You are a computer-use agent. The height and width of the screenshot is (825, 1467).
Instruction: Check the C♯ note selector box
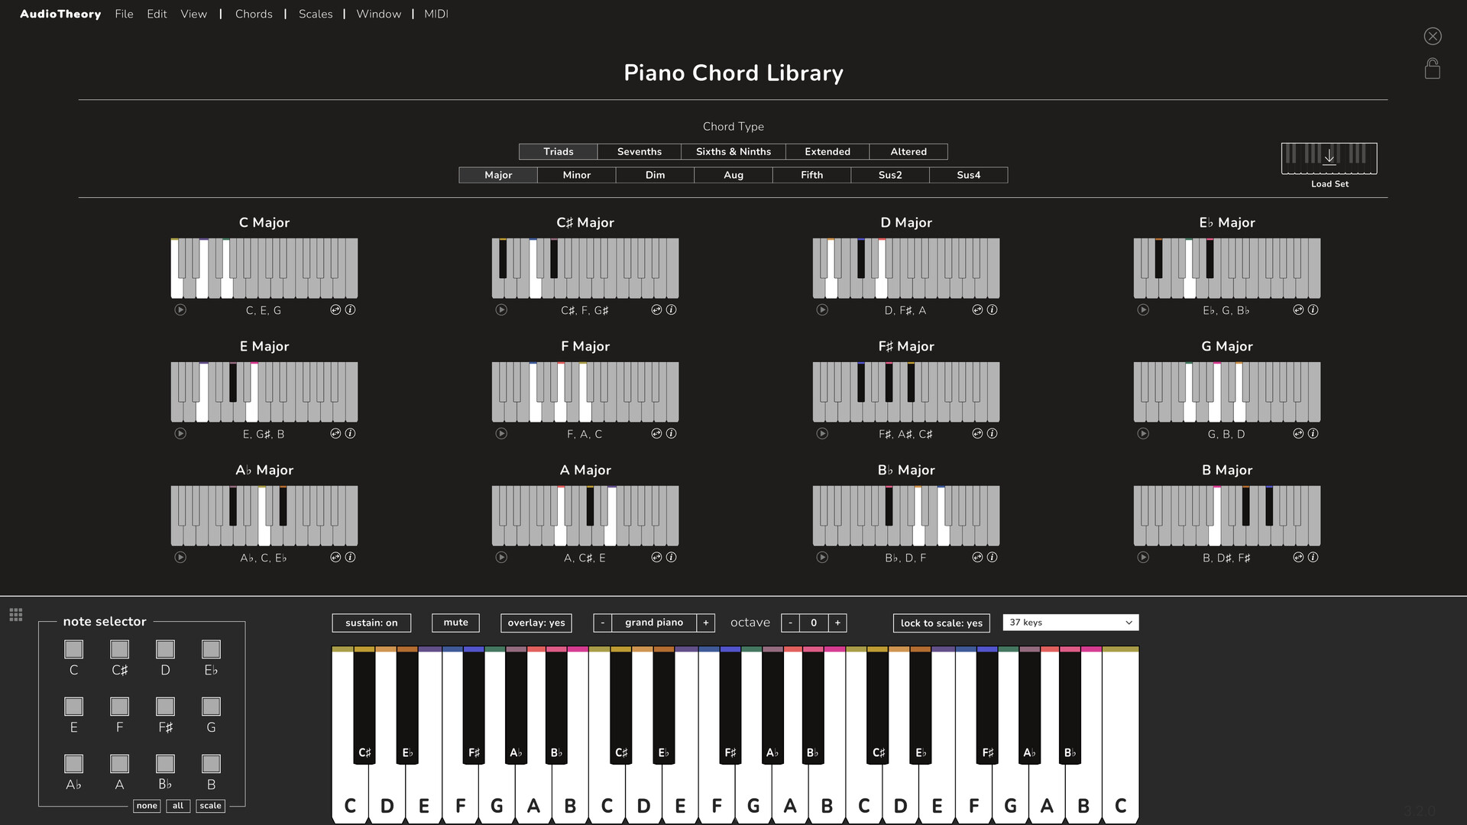[x=119, y=649]
